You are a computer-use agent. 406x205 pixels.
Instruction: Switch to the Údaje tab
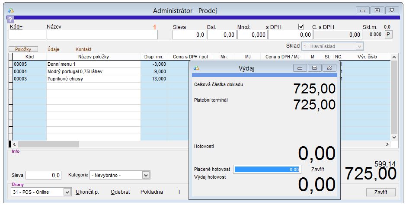(x=54, y=49)
